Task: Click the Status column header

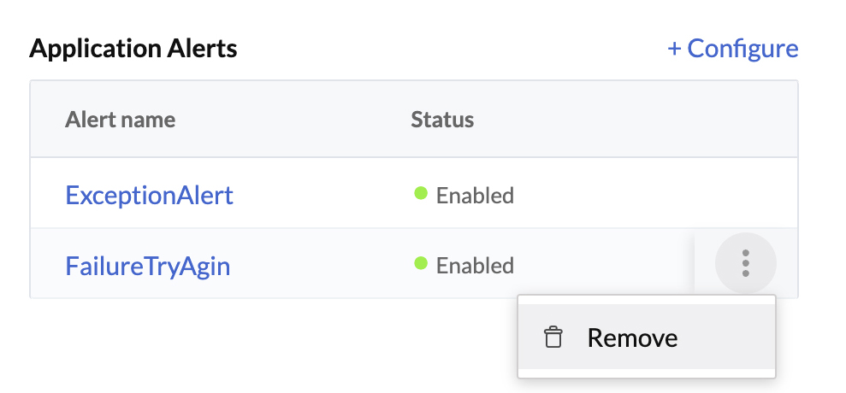Action: (x=442, y=120)
